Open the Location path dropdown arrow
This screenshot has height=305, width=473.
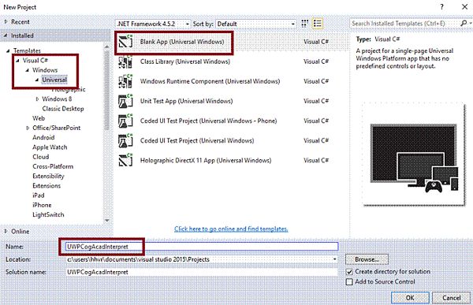click(x=334, y=259)
